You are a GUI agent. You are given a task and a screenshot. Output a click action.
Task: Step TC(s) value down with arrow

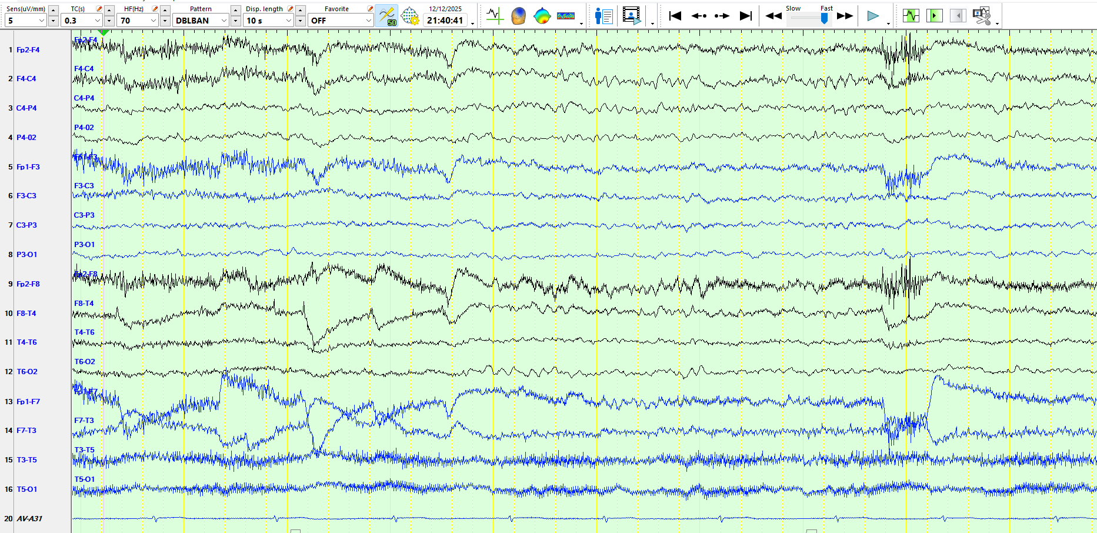click(x=109, y=21)
